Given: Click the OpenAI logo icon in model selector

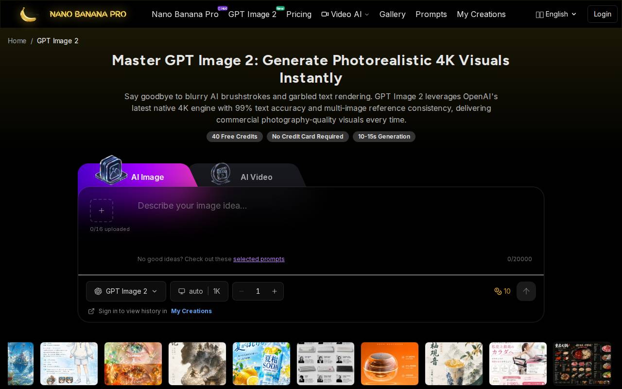Looking at the screenshot, I should pyautogui.click(x=98, y=291).
